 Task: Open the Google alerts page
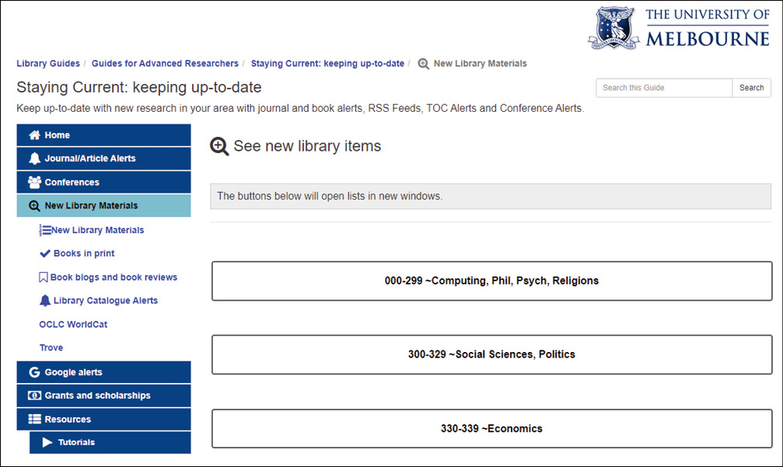(x=104, y=372)
